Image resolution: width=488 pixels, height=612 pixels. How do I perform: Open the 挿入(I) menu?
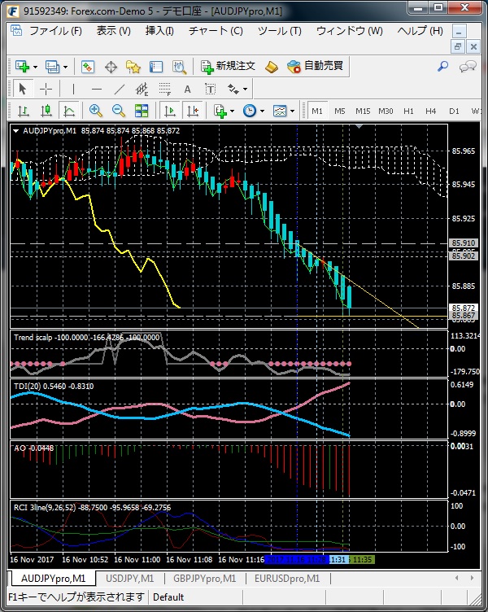point(159,31)
